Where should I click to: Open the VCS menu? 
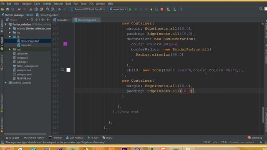91,4
